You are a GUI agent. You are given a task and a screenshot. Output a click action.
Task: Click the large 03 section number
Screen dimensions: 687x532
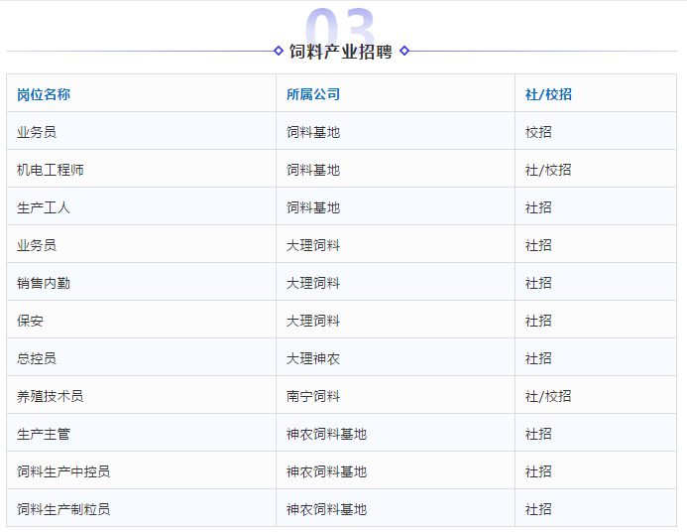click(341, 28)
